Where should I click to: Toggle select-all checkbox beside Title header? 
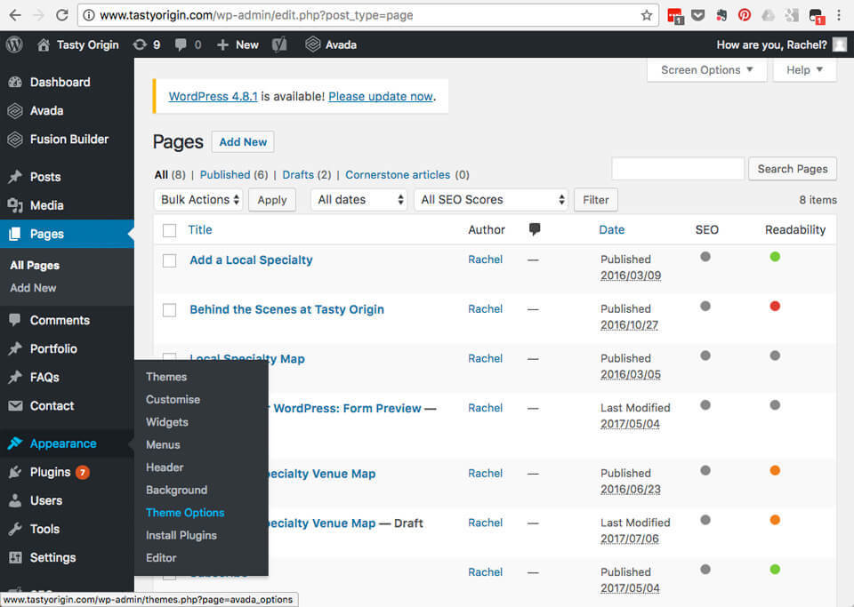tap(169, 230)
